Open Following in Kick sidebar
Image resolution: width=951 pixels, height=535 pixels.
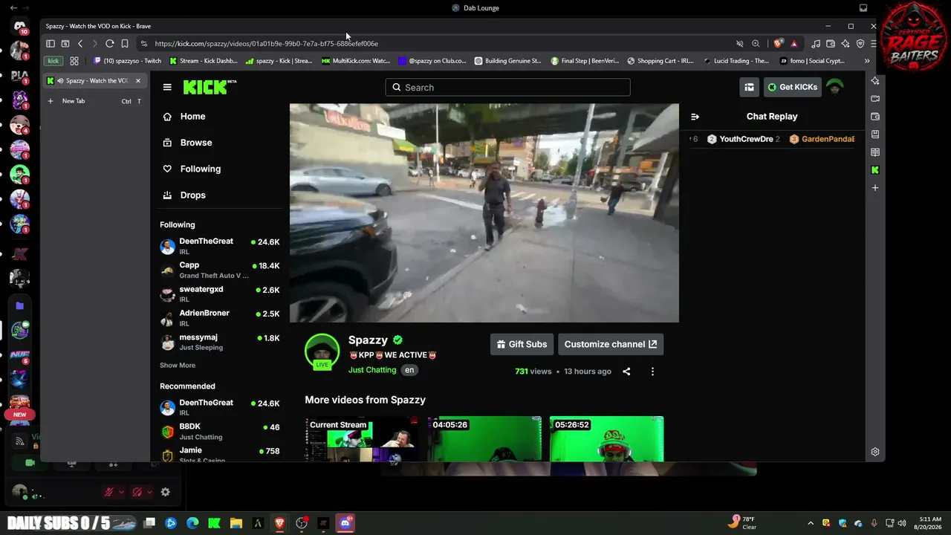tap(200, 169)
